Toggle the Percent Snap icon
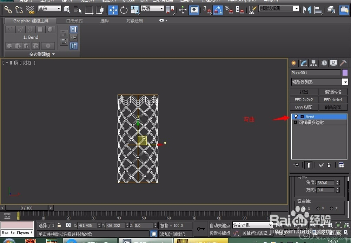Image resolution: width=351 pixels, height=243 pixels. [x=229, y=10]
